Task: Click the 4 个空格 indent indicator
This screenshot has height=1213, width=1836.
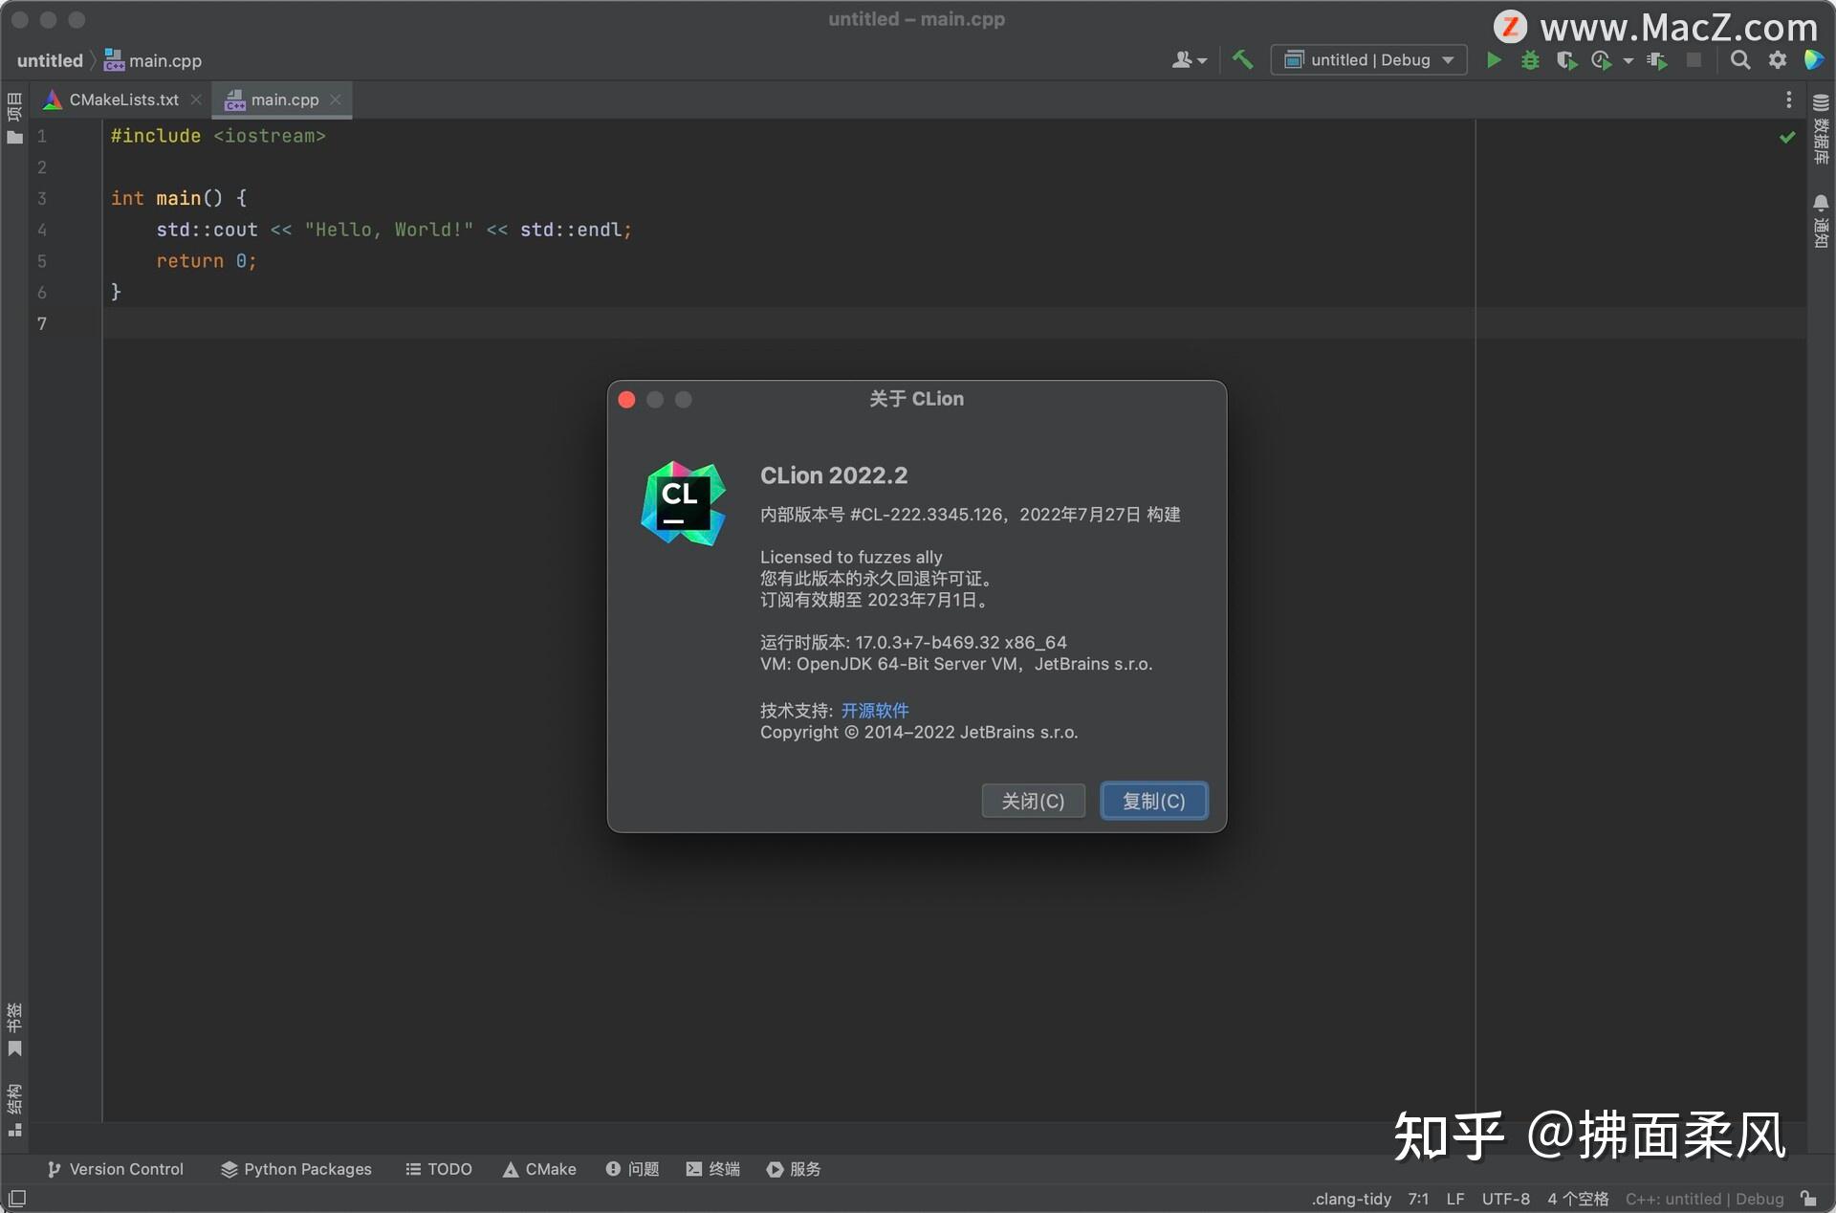Action: point(1578,1199)
